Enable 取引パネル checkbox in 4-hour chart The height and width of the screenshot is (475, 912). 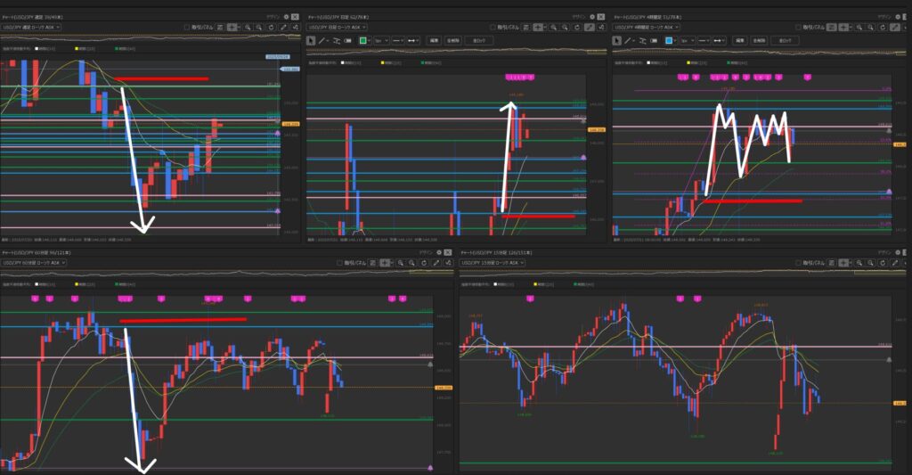(x=798, y=28)
